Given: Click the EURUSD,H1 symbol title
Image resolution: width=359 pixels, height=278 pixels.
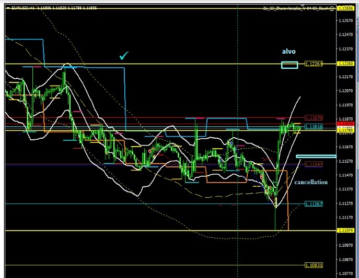Looking at the screenshot, I should [x=20, y=9].
